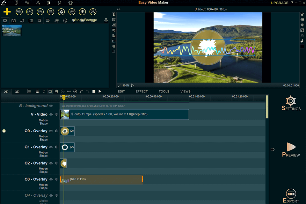Select the transitions media tab
306x204 pixels.
(x=31, y=20)
